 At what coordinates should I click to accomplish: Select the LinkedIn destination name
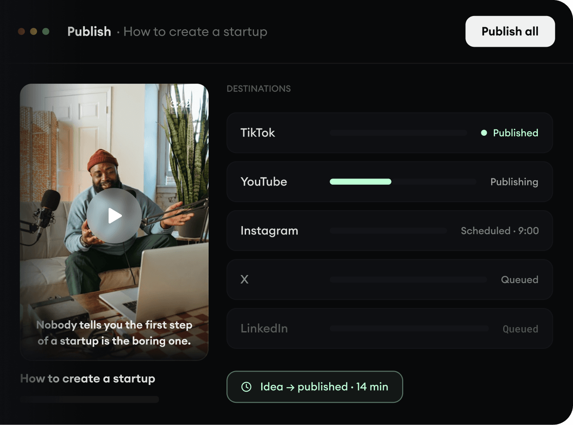point(264,328)
